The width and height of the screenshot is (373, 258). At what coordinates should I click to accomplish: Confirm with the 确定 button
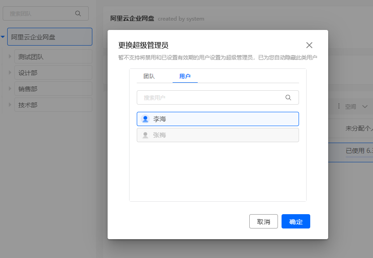click(296, 221)
